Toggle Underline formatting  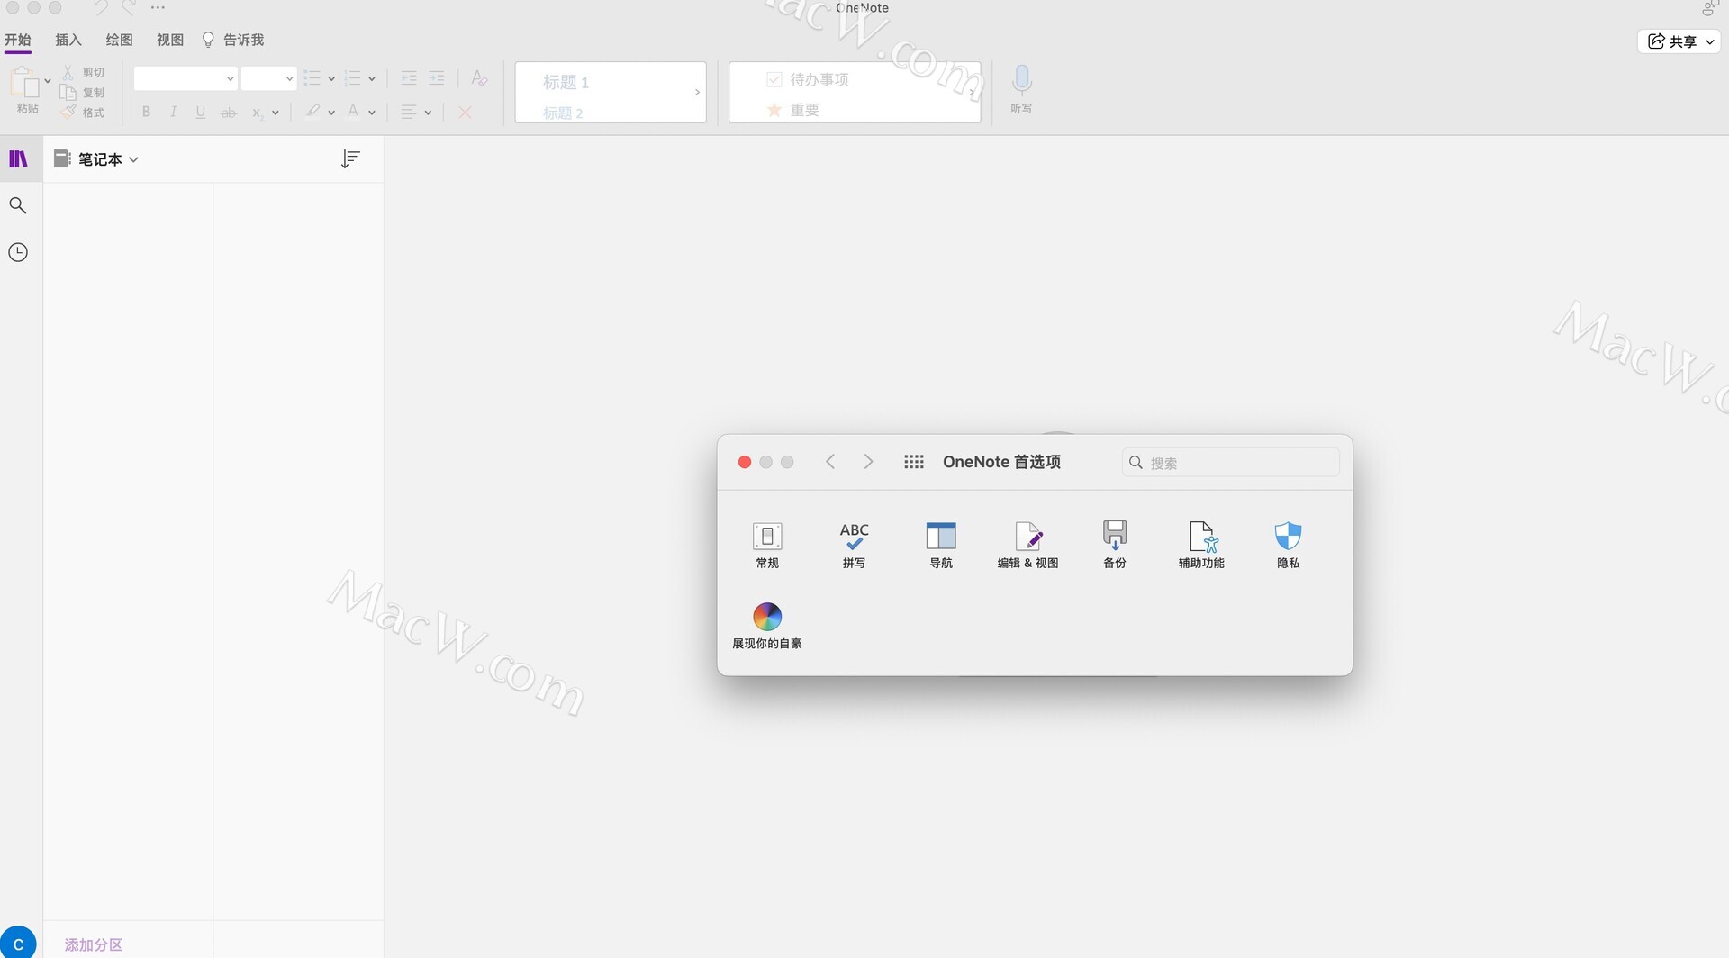pos(200,112)
